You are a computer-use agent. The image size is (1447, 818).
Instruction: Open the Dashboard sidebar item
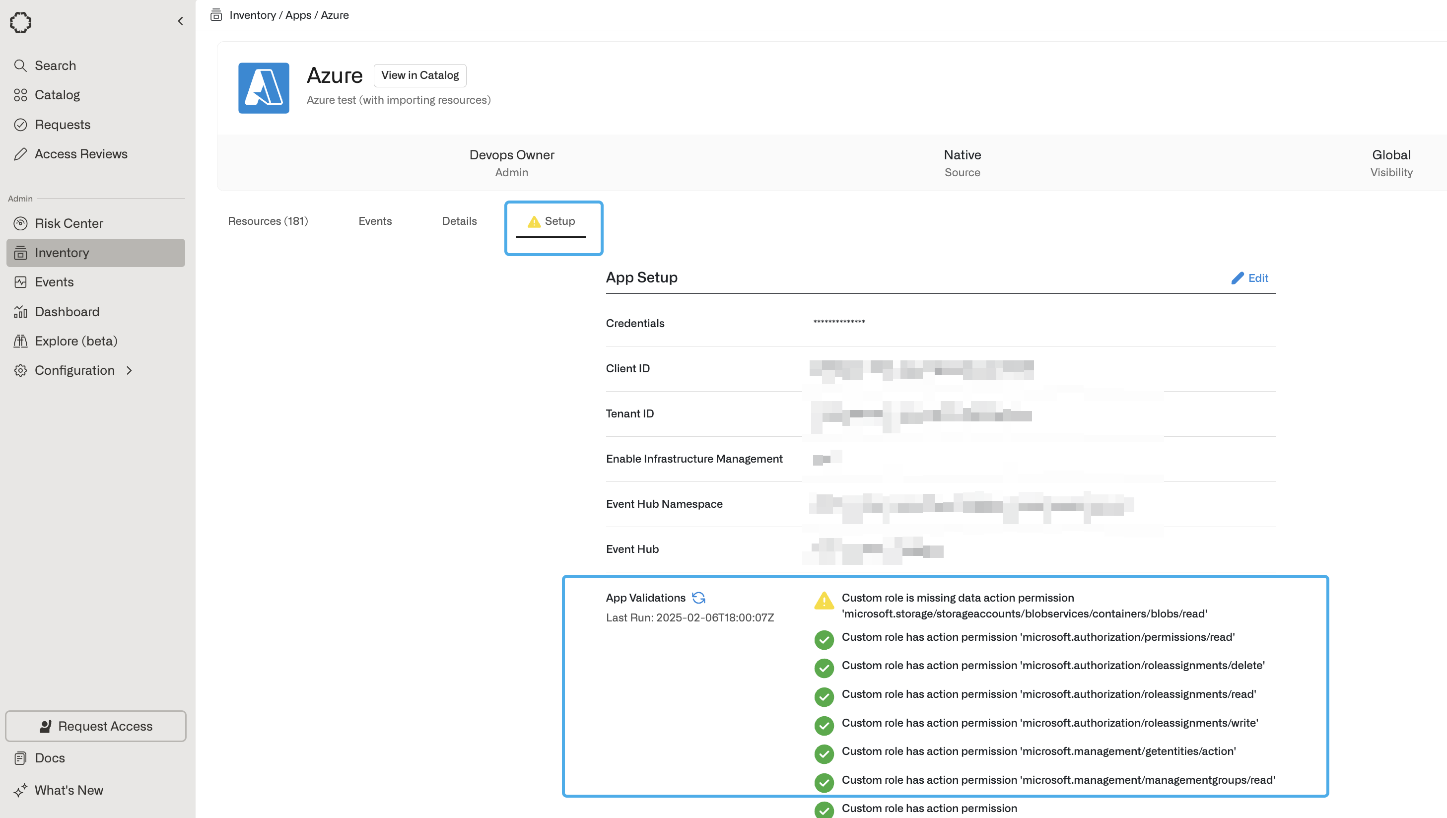pyautogui.click(x=67, y=312)
